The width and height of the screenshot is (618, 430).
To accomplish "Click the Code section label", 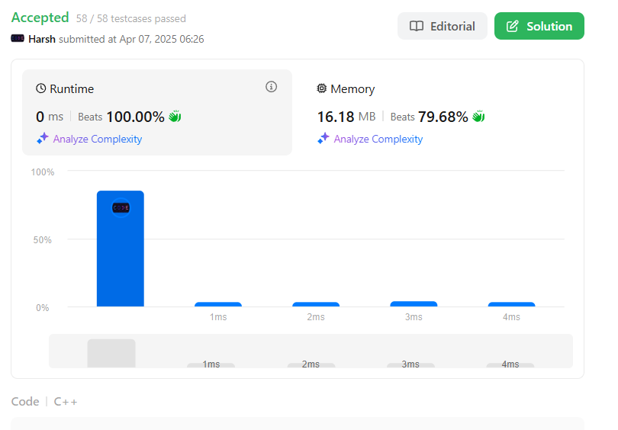I will 25,401.
